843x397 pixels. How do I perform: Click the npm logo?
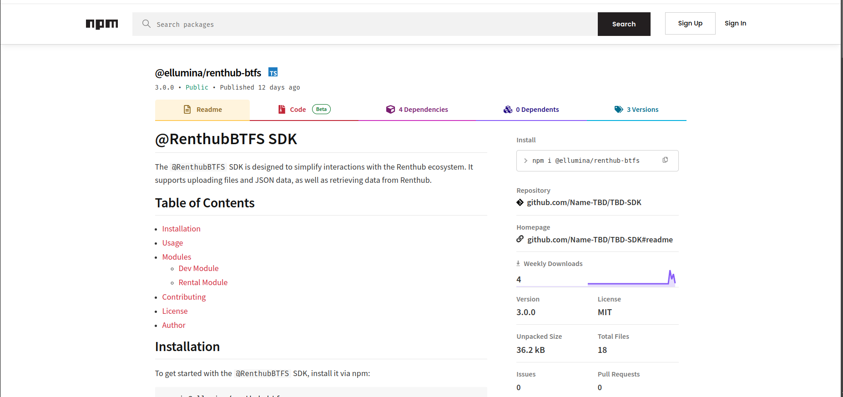[102, 24]
